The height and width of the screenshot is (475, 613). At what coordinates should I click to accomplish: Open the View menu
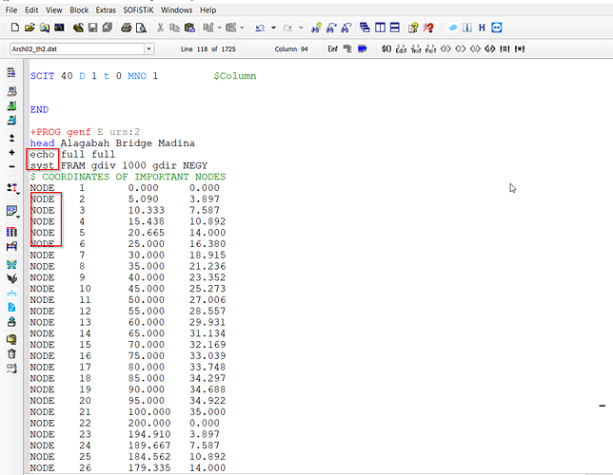point(54,10)
